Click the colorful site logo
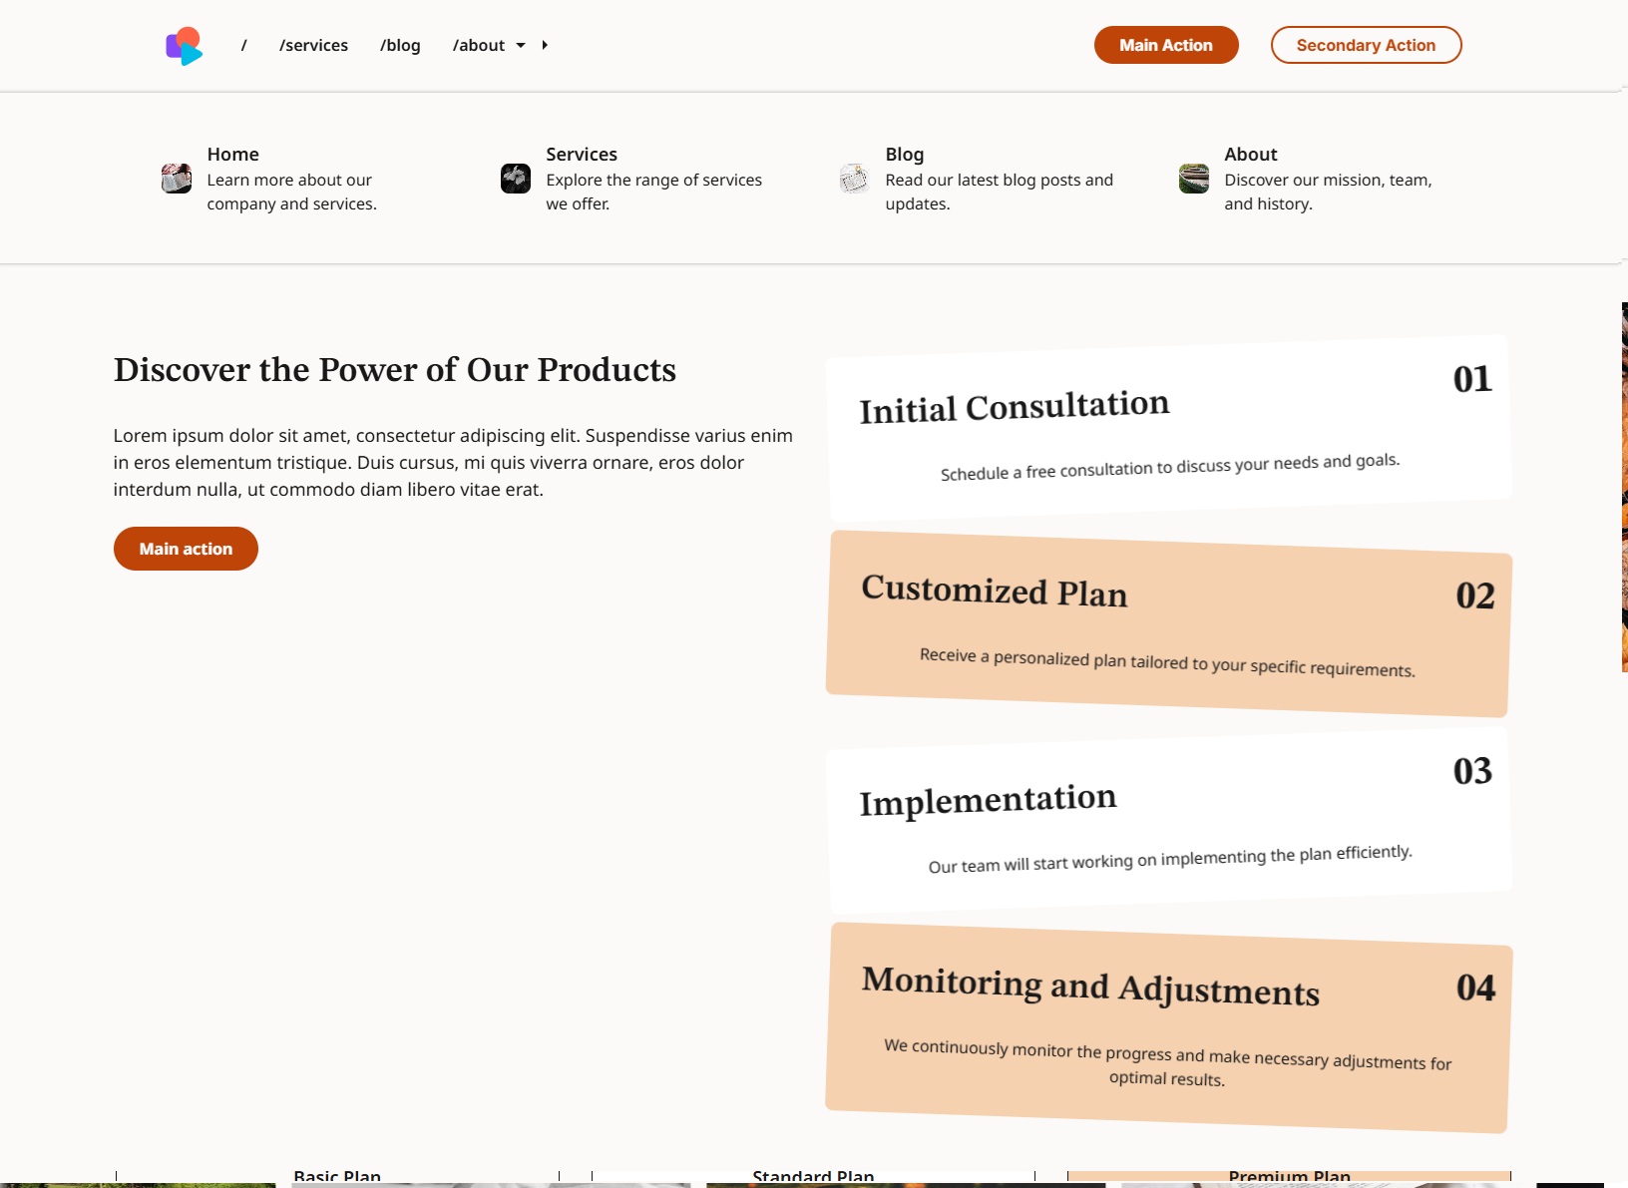Screen dimensions: 1628x1188 coord(184,46)
